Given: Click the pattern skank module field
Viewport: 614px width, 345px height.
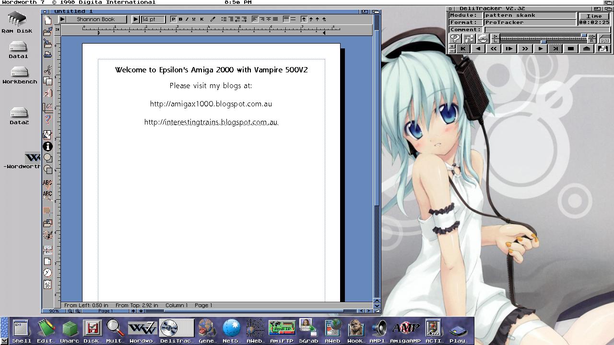Looking at the screenshot, I should point(530,15).
